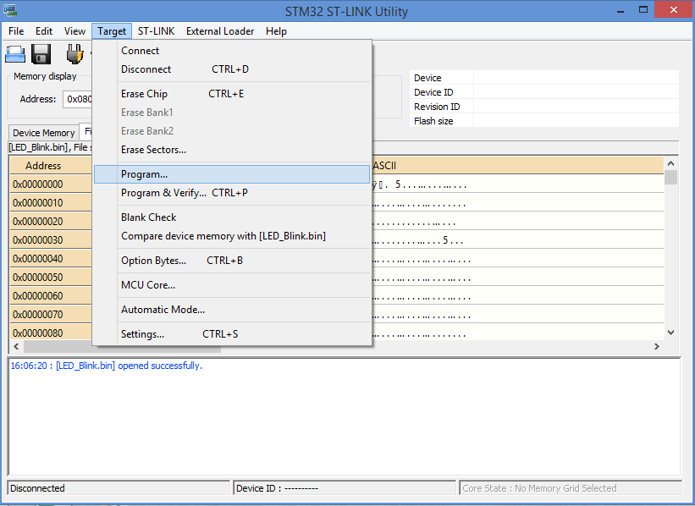The height and width of the screenshot is (506, 695).
Task: Open Settings... from the Target menu
Action: (x=232, y=334)
